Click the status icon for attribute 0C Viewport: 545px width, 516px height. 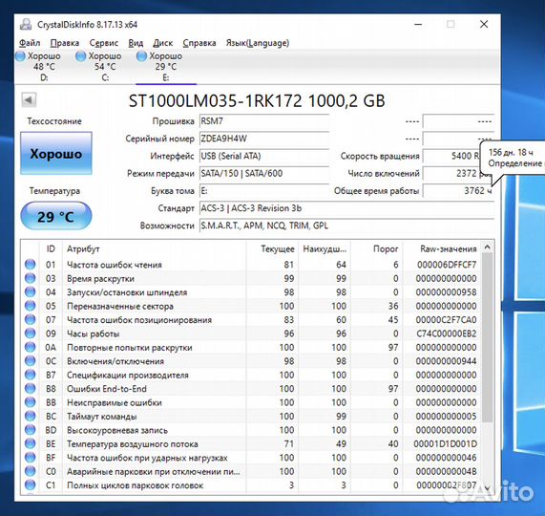[31, 361]
